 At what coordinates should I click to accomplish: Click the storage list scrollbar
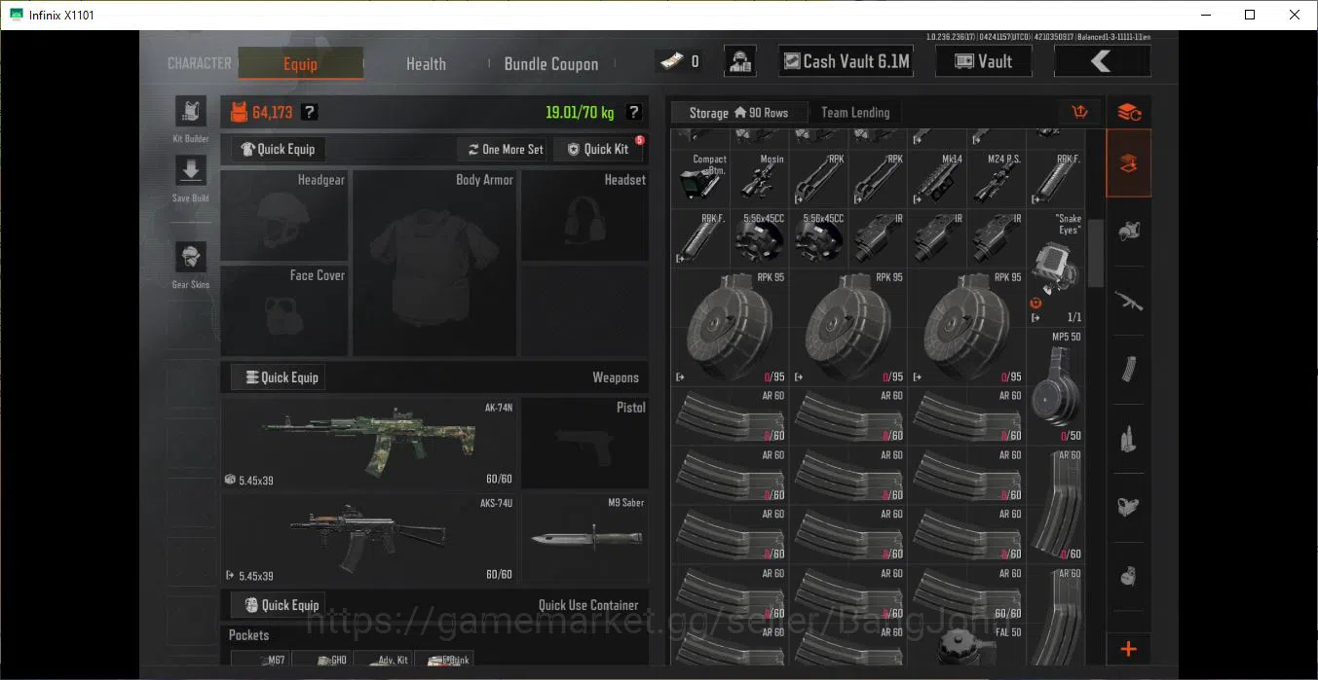tap(1095, 255)
